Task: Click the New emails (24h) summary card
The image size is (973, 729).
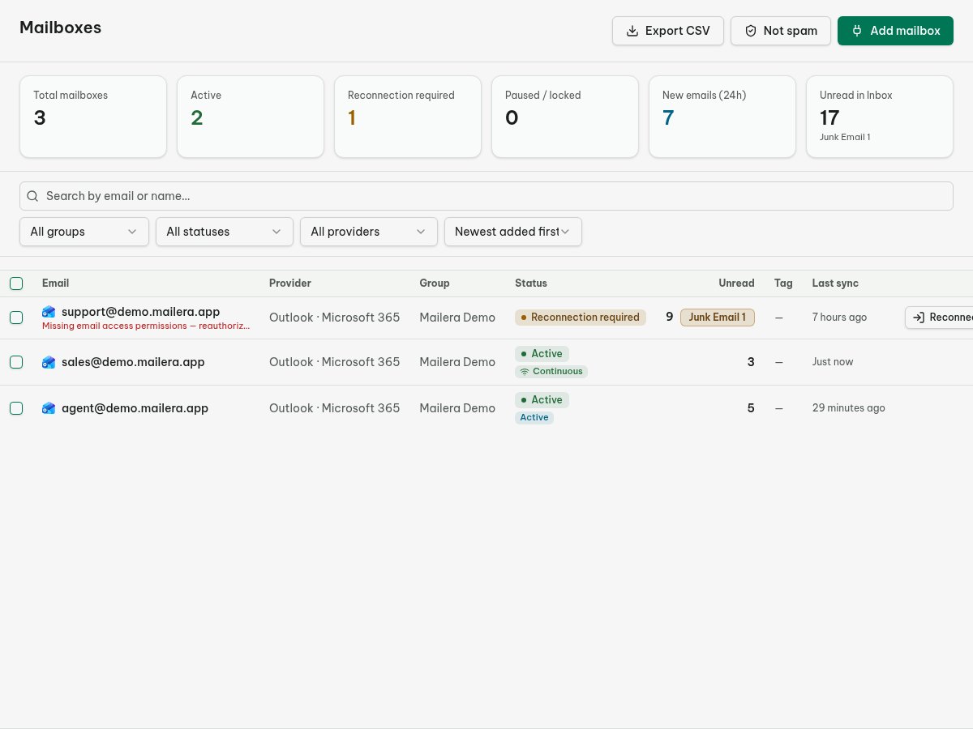Action: 722,117
